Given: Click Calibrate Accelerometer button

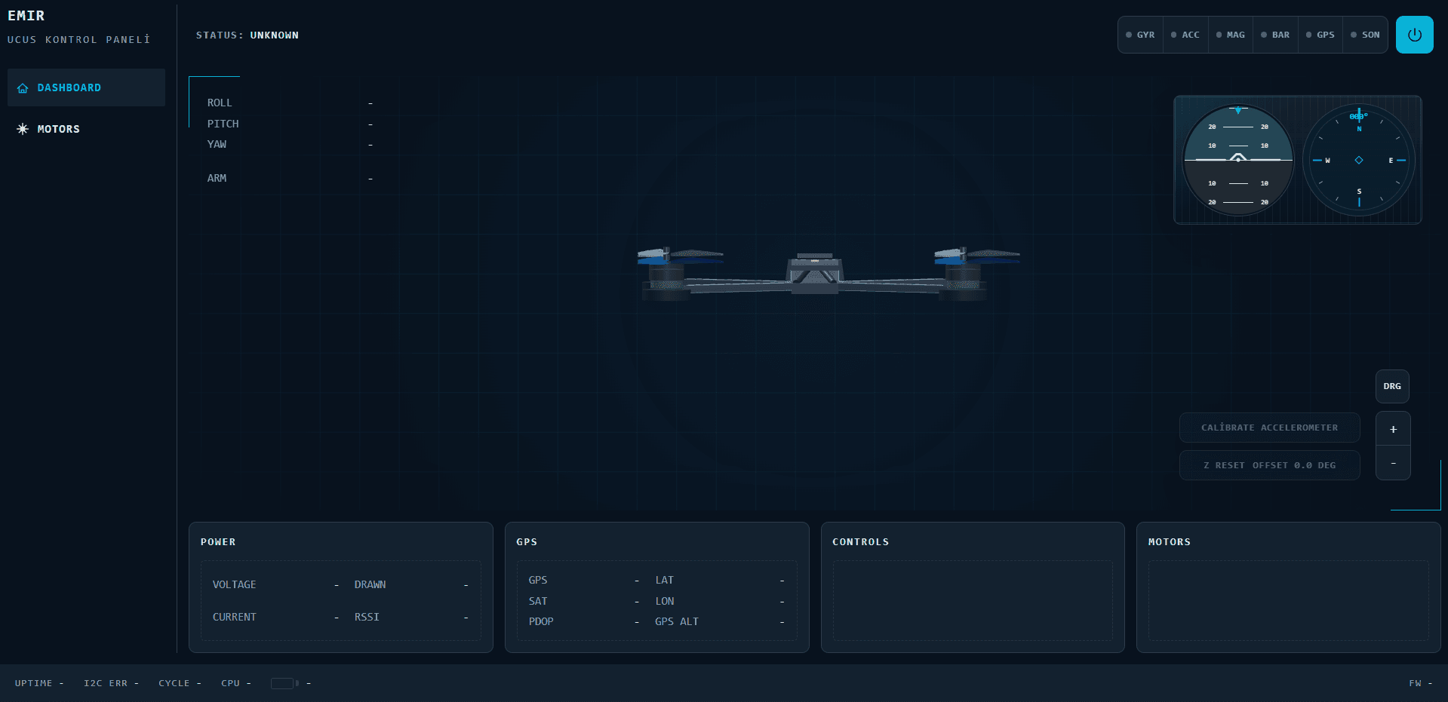Looking at the screenshot, I should (x=1270, y=428).
